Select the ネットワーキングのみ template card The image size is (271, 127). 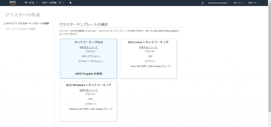click(x=89, y=58)
